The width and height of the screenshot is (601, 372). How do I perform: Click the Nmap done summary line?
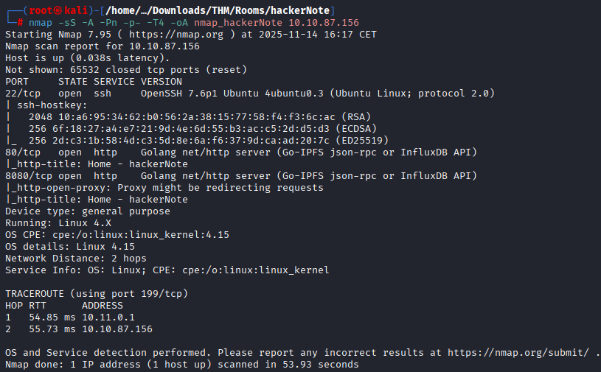coord(181,364)
